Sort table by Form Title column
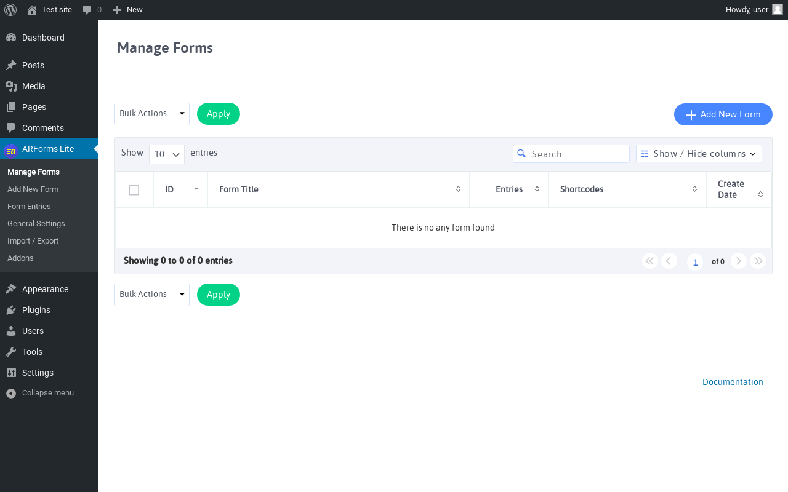This screenshot has width=788, height=492. 339,189
